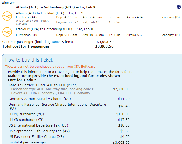Image resolution: width=182 pixels, height=144 pixels.
Task: Click the US Passenger Facility Charge line
Action: [x=69, y=137]
